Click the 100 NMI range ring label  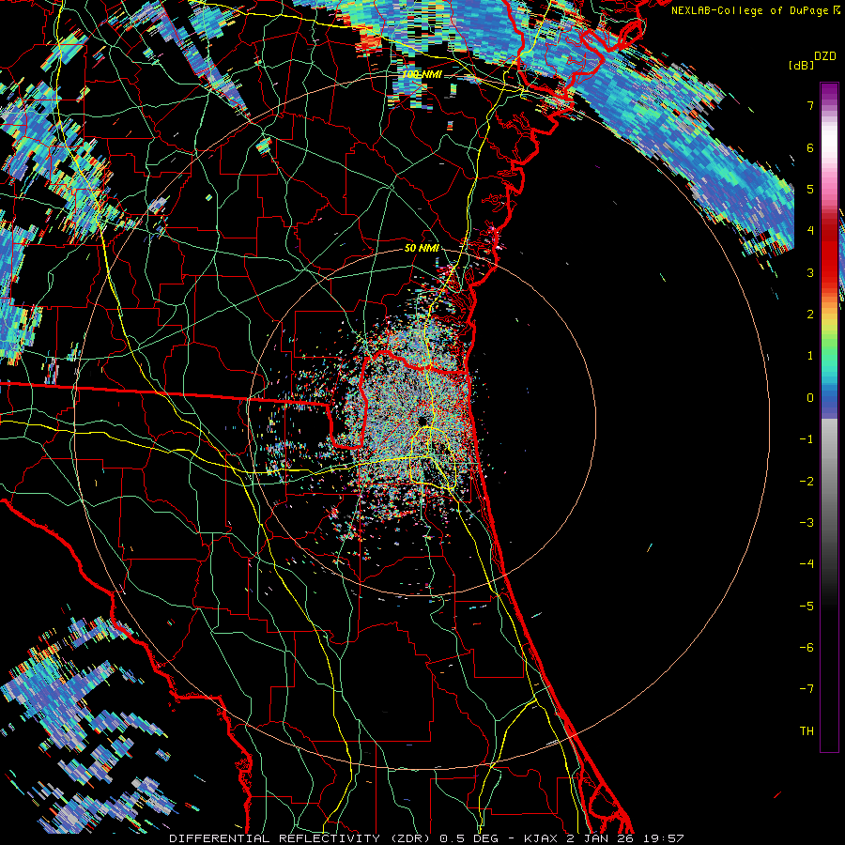tap(422, 74)
